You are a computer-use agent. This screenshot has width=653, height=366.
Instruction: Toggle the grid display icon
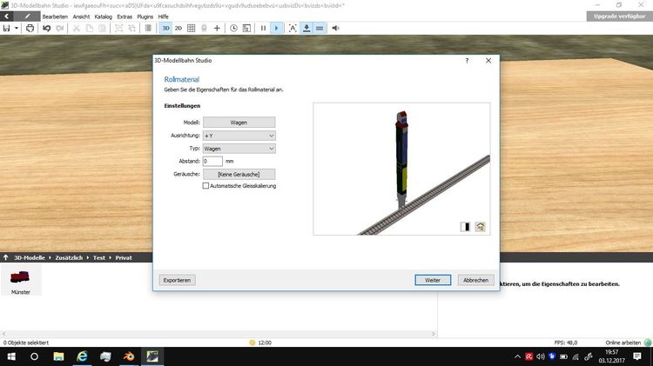coord(192,28)
